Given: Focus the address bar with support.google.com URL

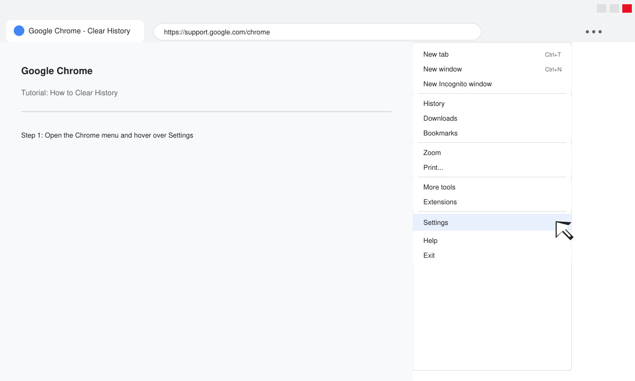Looking at the screenshot, I should 317,32.
